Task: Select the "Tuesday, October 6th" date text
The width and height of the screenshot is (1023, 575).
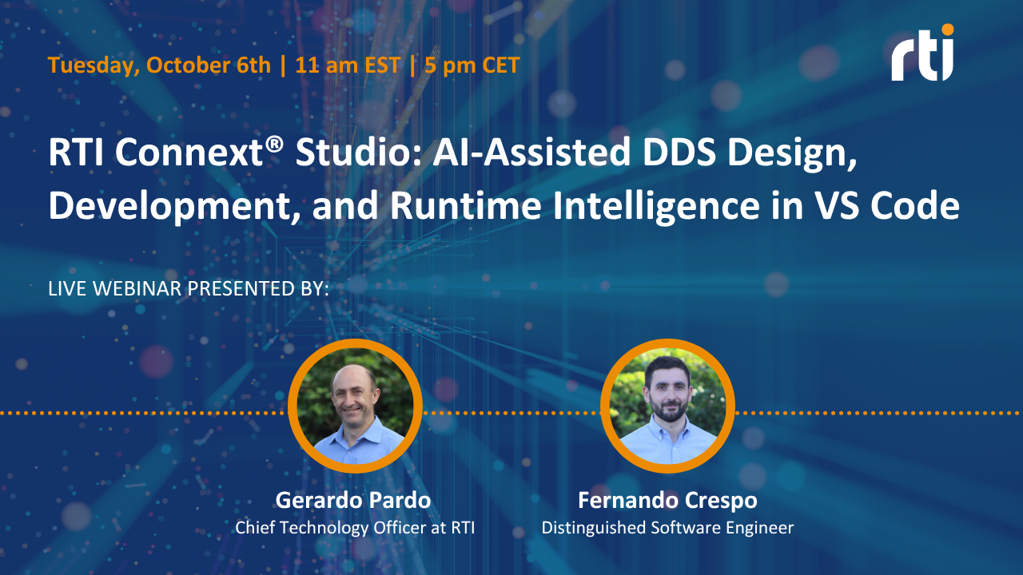Action: coord(160,65)
